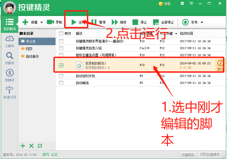Sort by 描述 column header
The image size is (227, 159).
click(79, 33)
